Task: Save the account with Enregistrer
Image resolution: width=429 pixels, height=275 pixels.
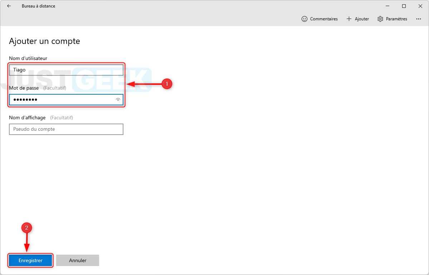Action: point(30,260)
